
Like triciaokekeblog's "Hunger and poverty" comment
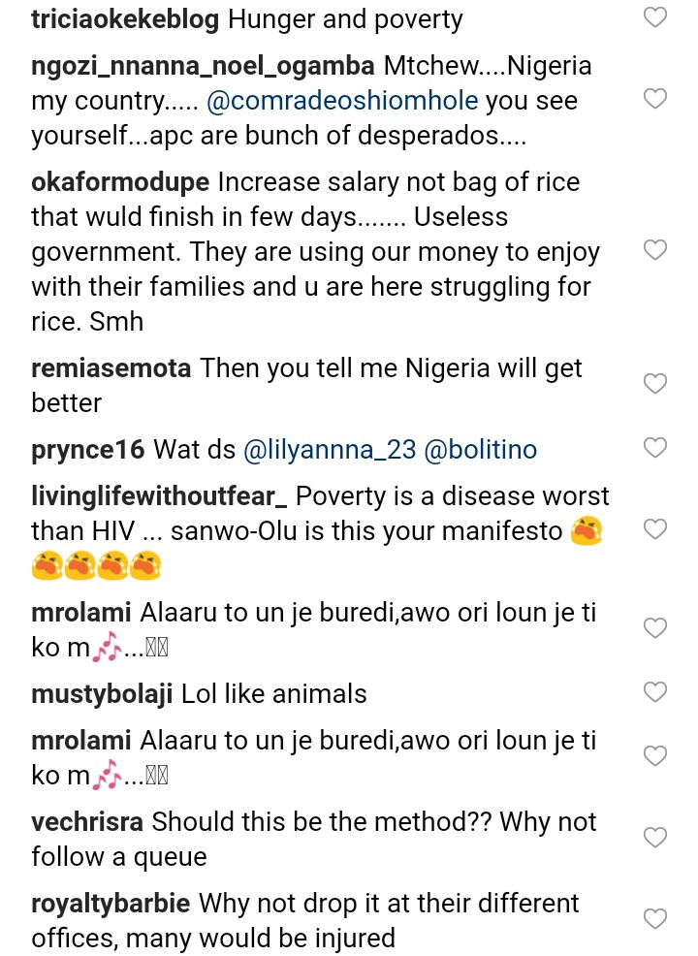pos(655,17)
